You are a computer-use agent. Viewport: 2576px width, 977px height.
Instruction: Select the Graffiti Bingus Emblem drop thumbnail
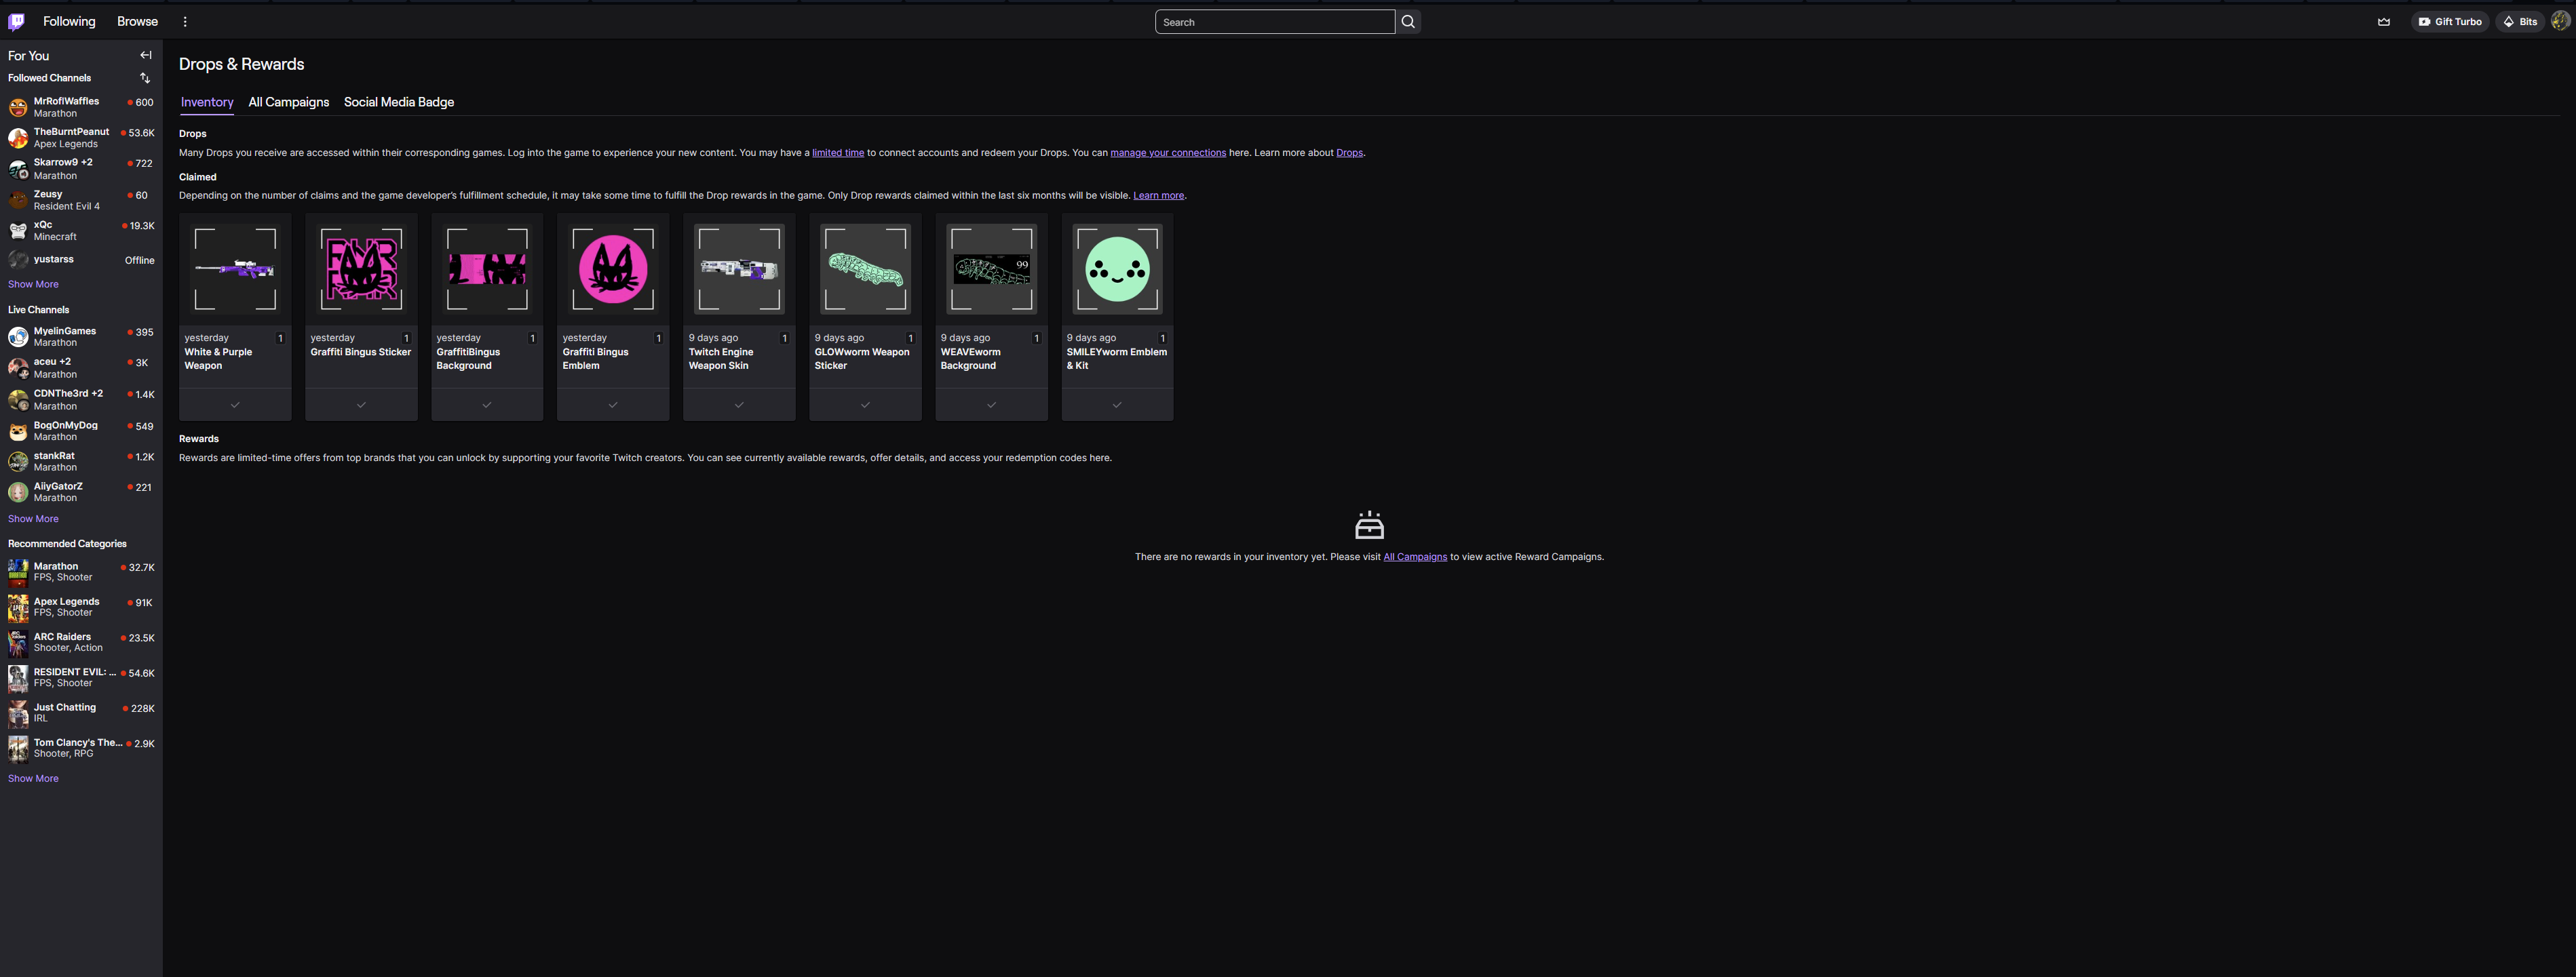(612, 268)
